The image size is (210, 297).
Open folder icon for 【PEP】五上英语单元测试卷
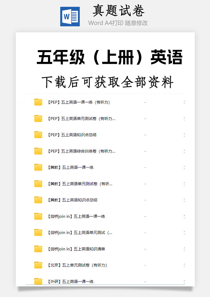coord(38,118)
